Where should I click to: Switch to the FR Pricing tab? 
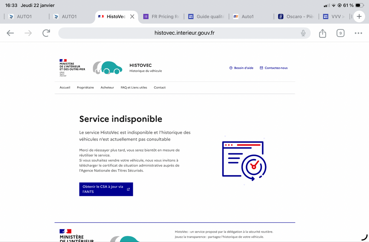point(161,17)
